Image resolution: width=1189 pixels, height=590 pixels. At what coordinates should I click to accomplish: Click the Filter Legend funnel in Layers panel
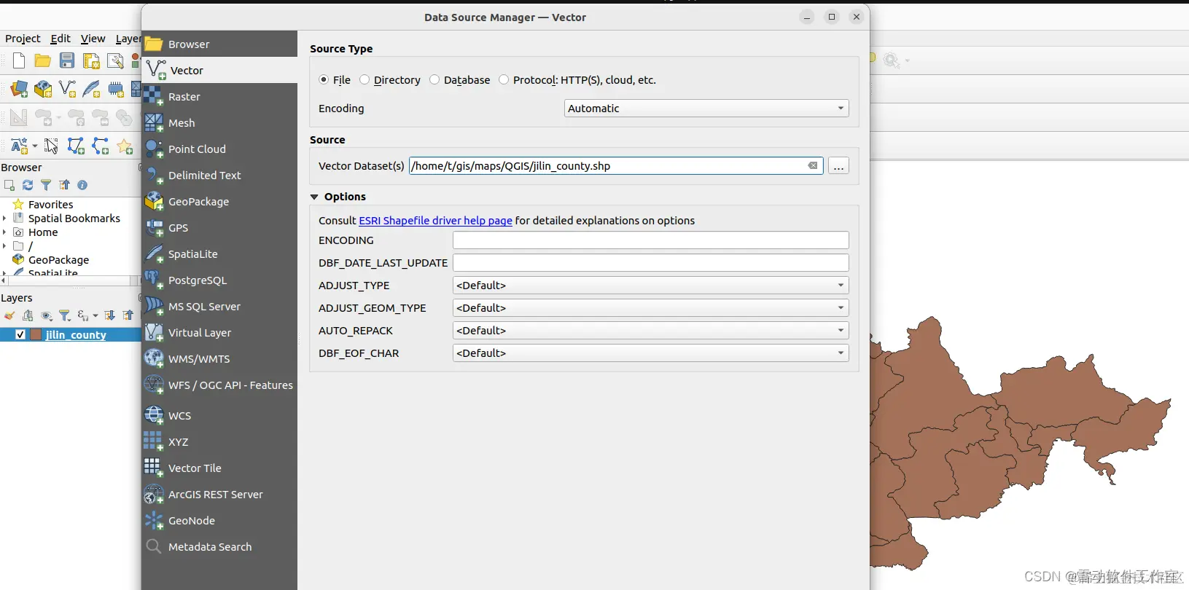[65, 315]
